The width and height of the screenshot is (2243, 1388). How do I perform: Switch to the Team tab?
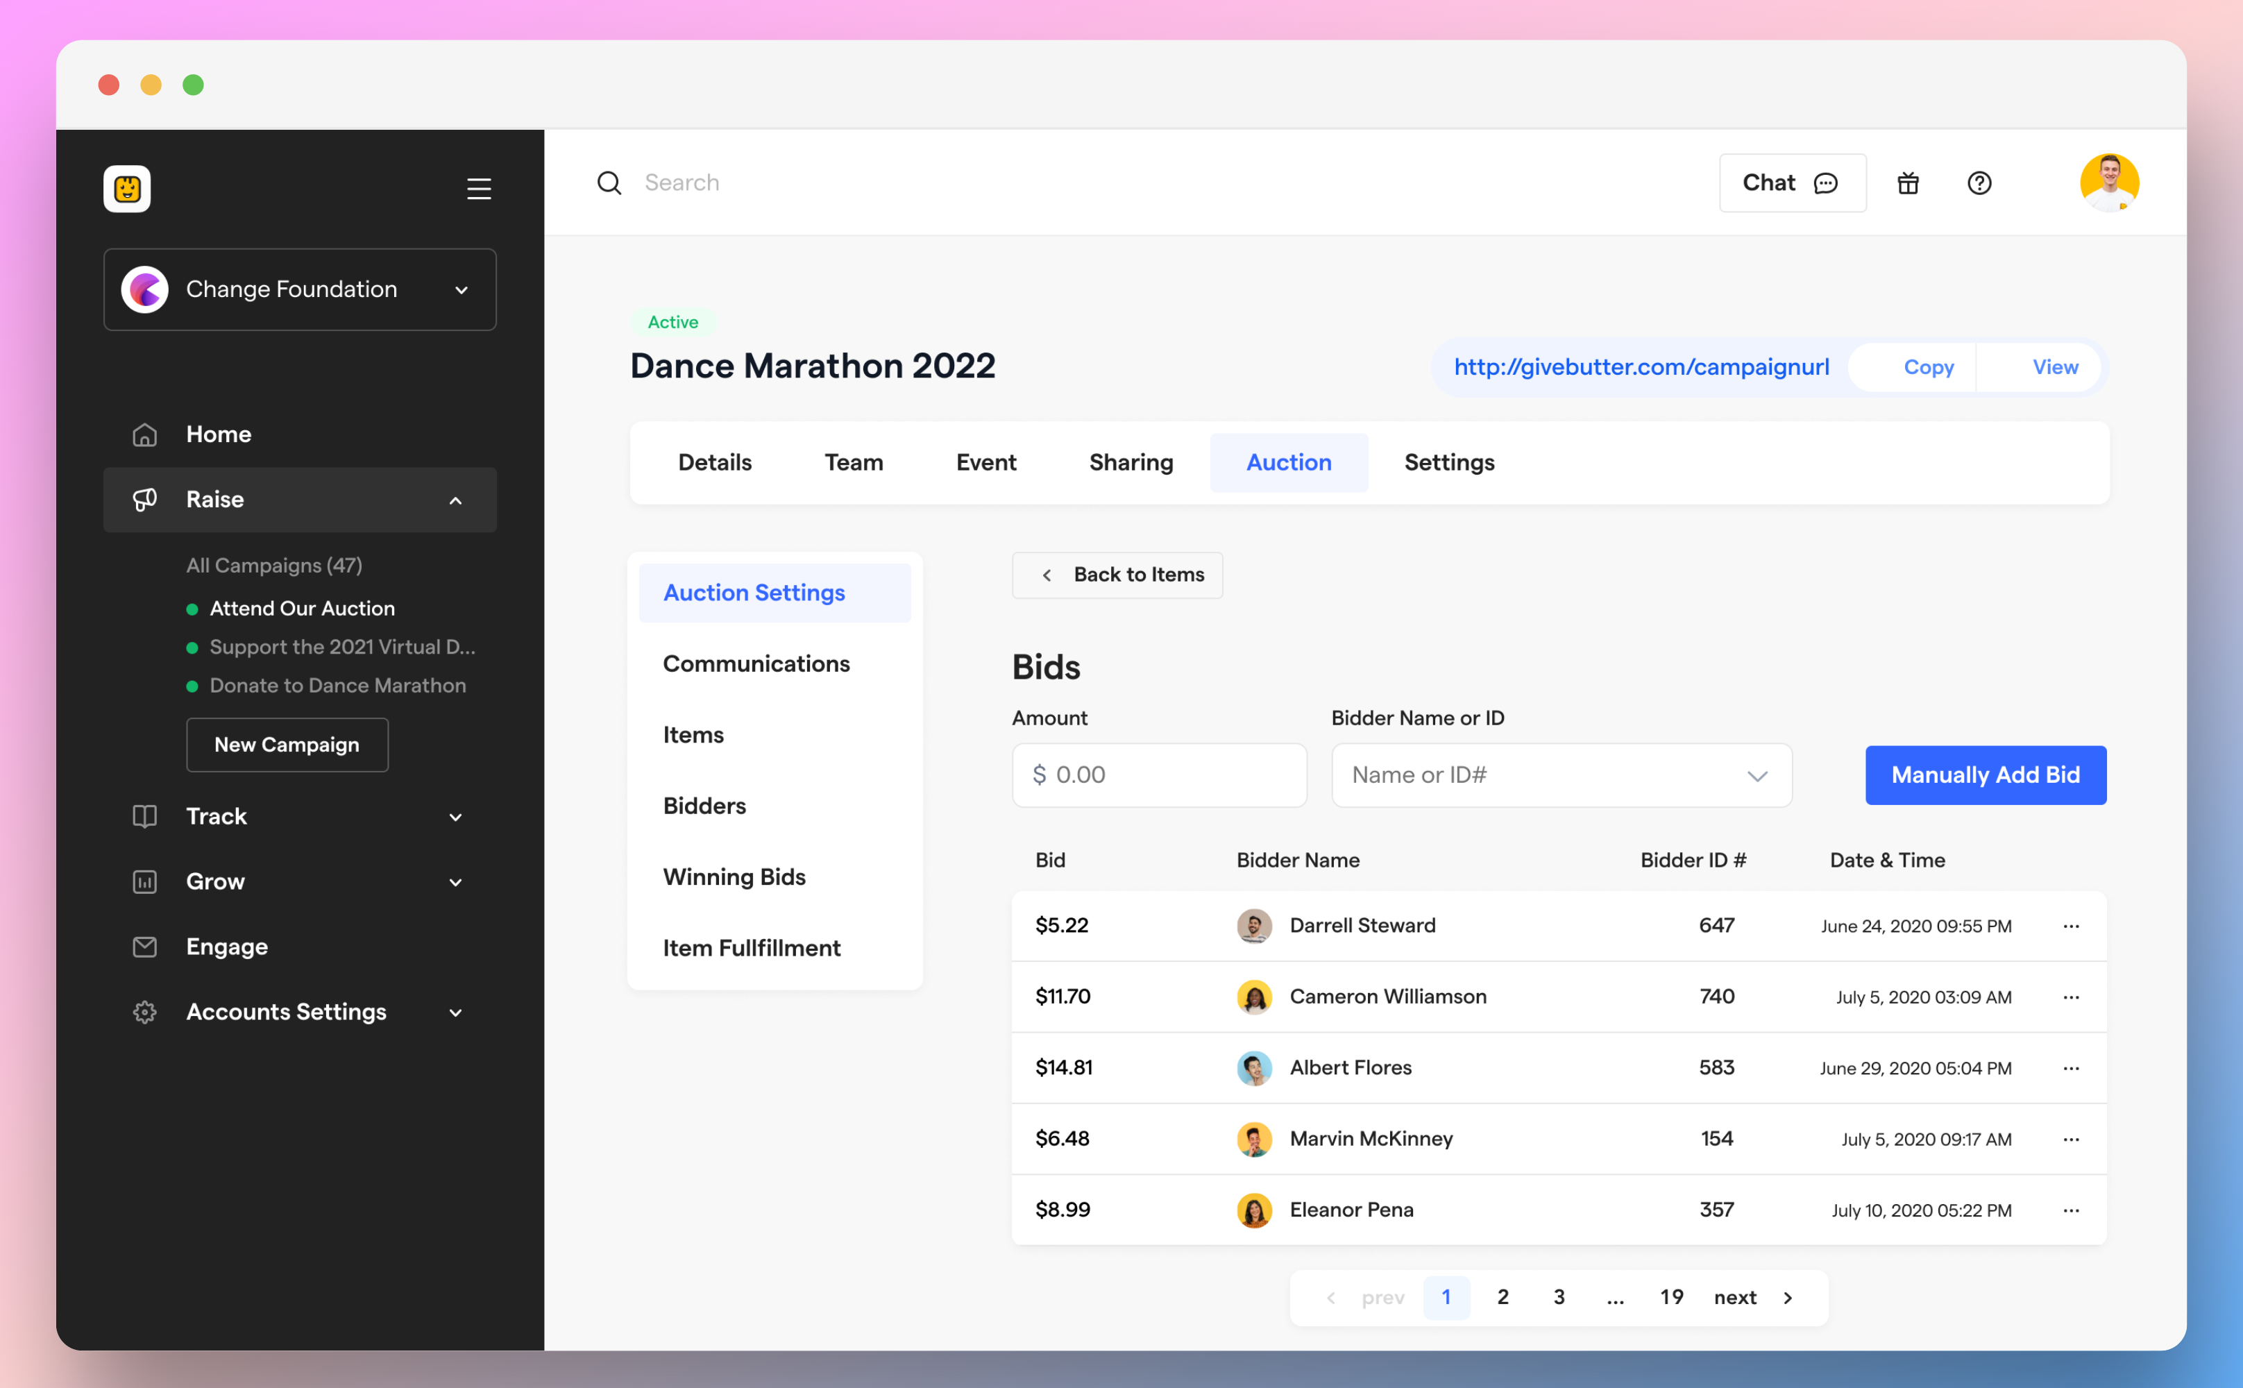[x=854, y=463]
